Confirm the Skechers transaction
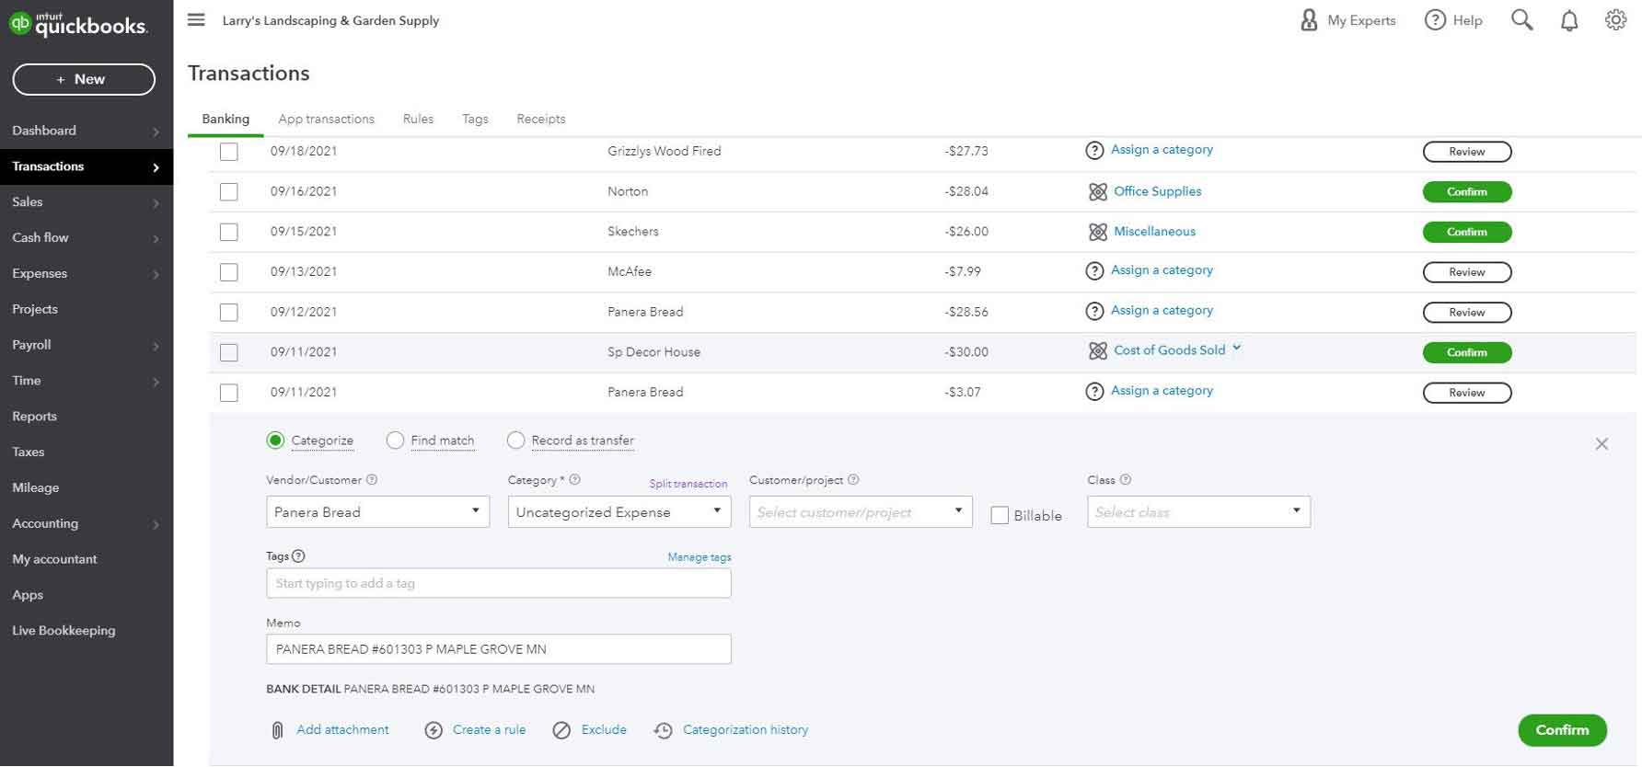 tap(1467, 232)
